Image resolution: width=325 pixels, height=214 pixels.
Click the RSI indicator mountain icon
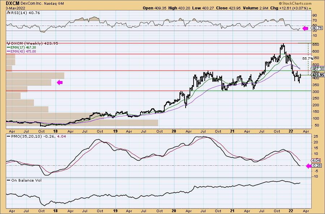(8, 13)
